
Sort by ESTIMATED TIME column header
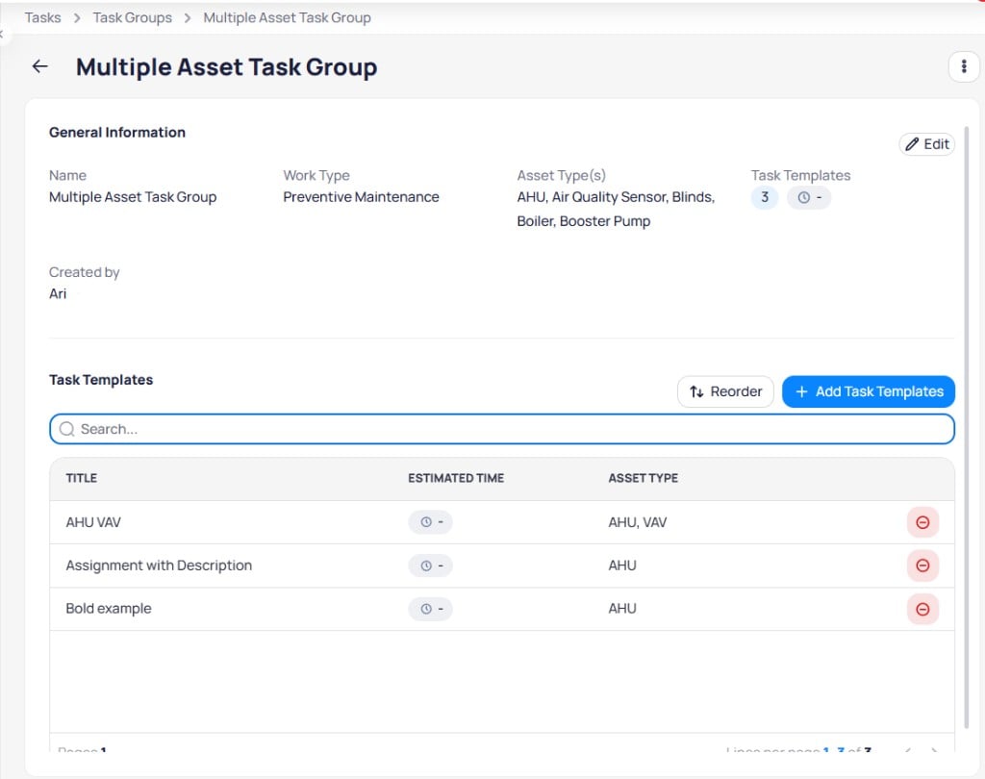click(456, 478)
